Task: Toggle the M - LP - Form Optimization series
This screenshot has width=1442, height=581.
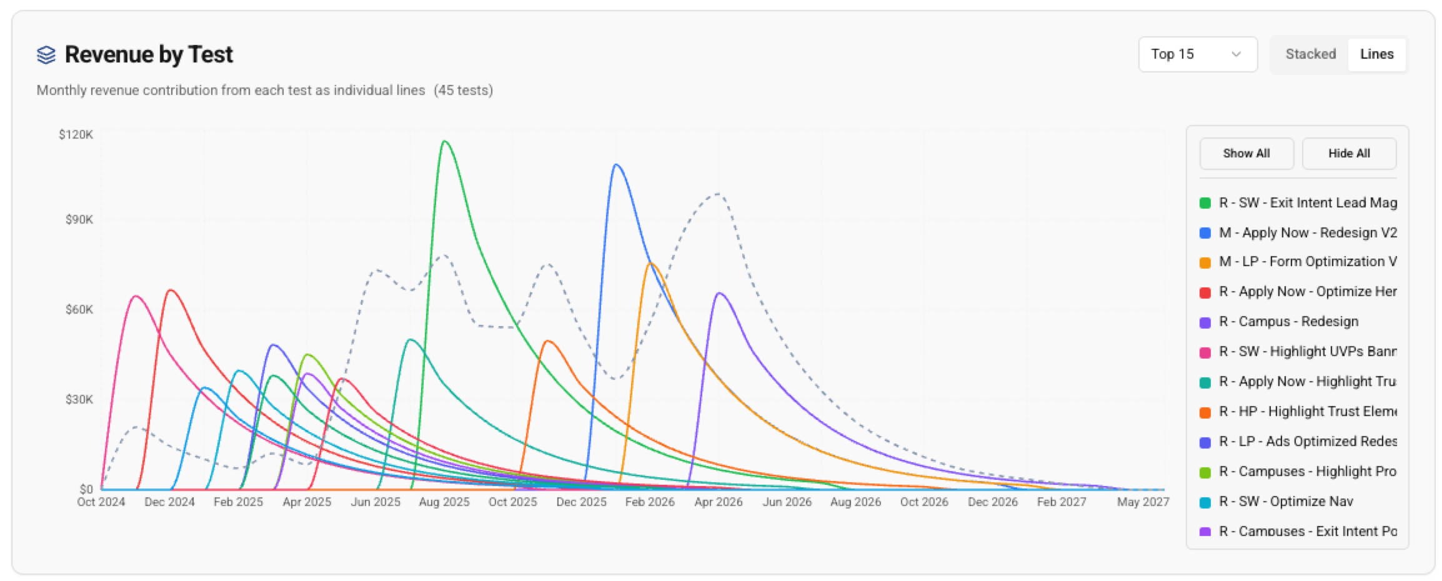Action: pos(1298,262)
